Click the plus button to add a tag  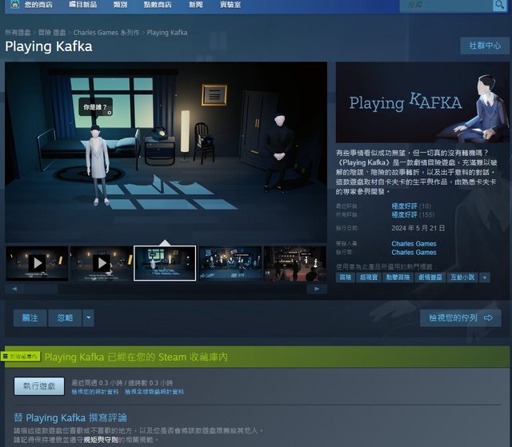coord(484,277)
